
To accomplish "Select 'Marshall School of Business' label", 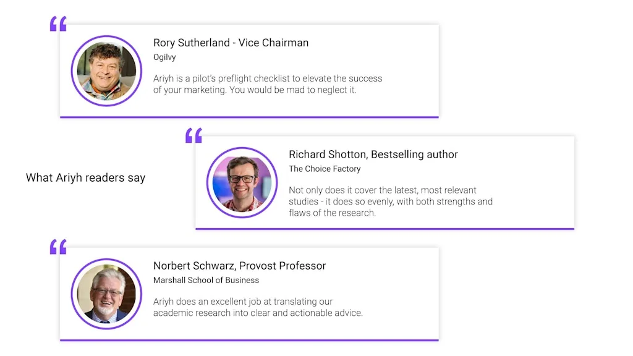I will 206,280.
